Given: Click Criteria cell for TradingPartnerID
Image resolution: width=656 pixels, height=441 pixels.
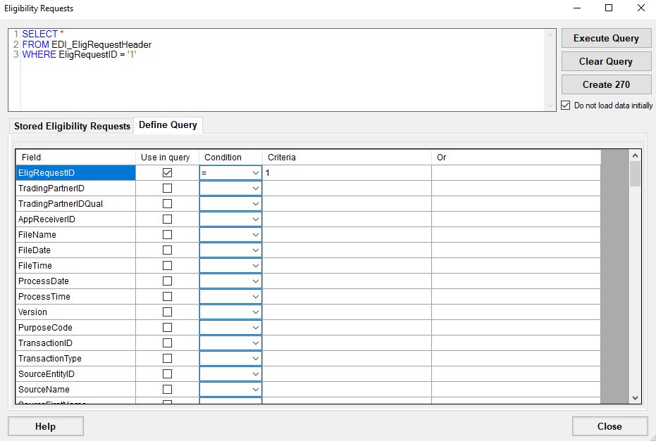Looking at the screenshot, I should 347,188.
